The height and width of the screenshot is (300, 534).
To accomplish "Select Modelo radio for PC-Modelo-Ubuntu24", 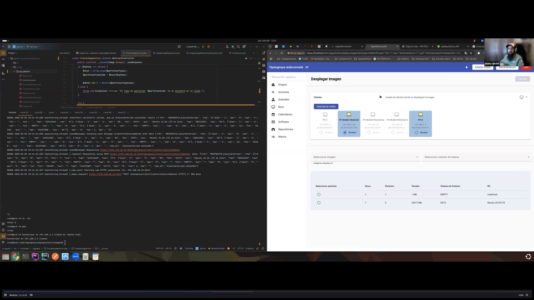I will [x=345, y=132].
